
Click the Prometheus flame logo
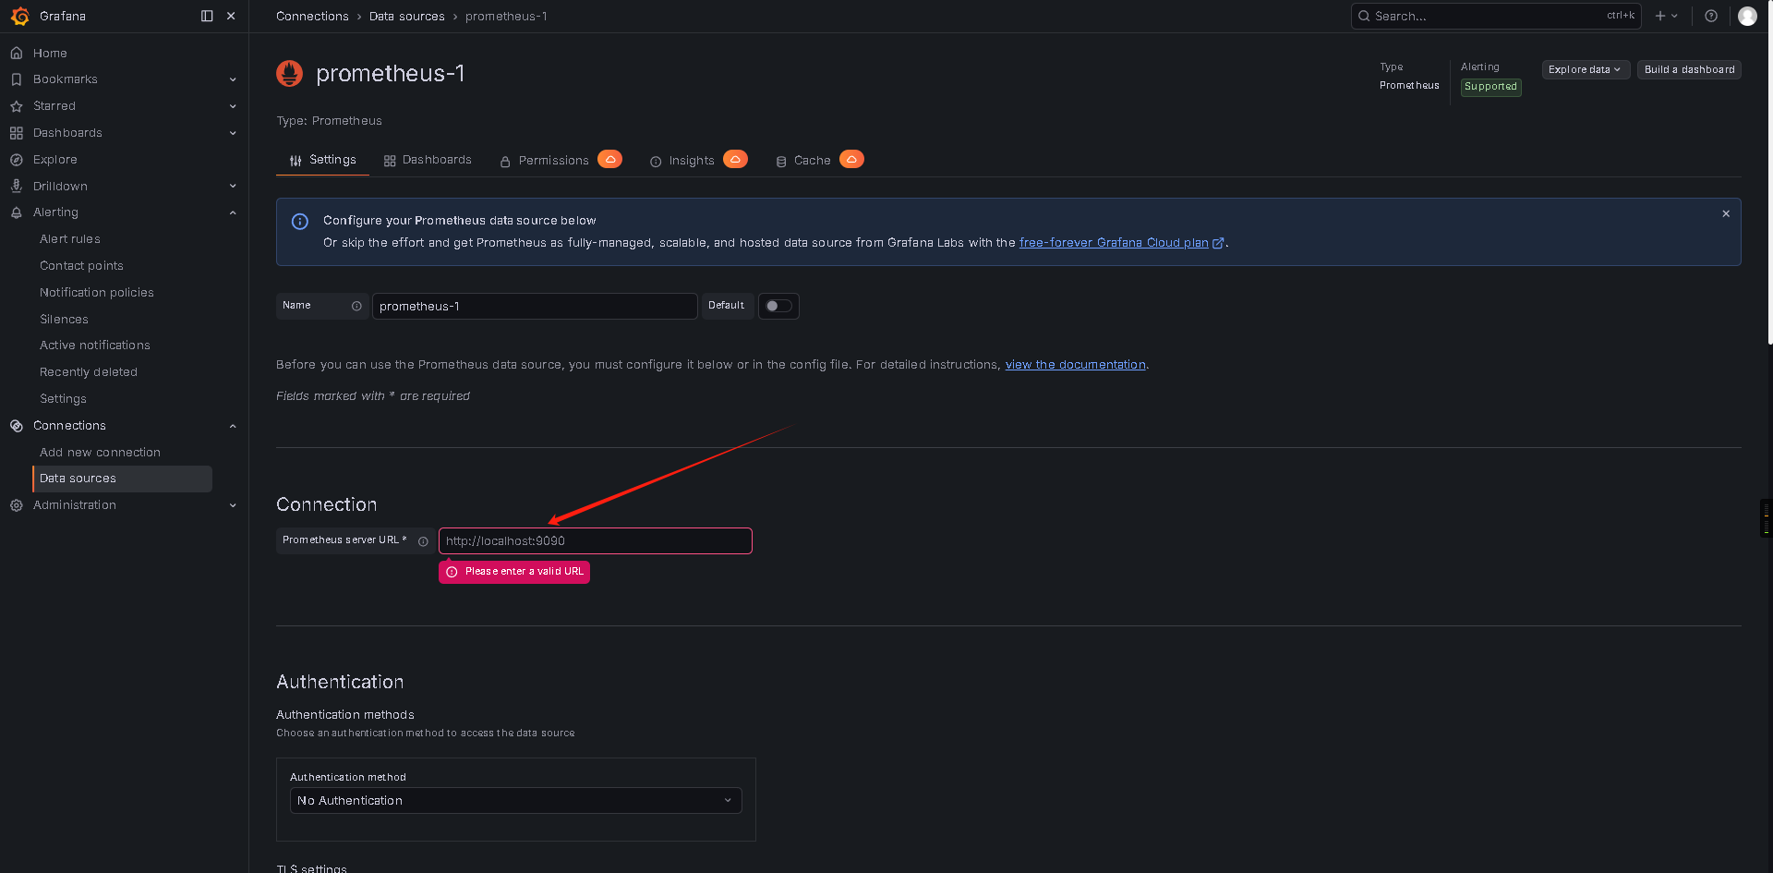coord(290,74)
